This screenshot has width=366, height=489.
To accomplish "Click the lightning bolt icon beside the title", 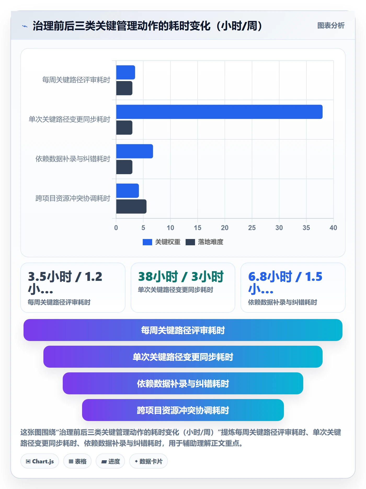I will point(25,26).
